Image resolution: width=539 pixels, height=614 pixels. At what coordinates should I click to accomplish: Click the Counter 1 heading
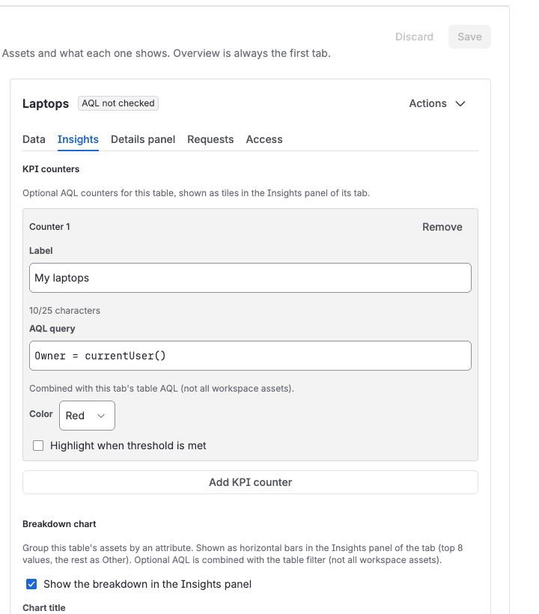pyautogui.click(x=49, y=227)
